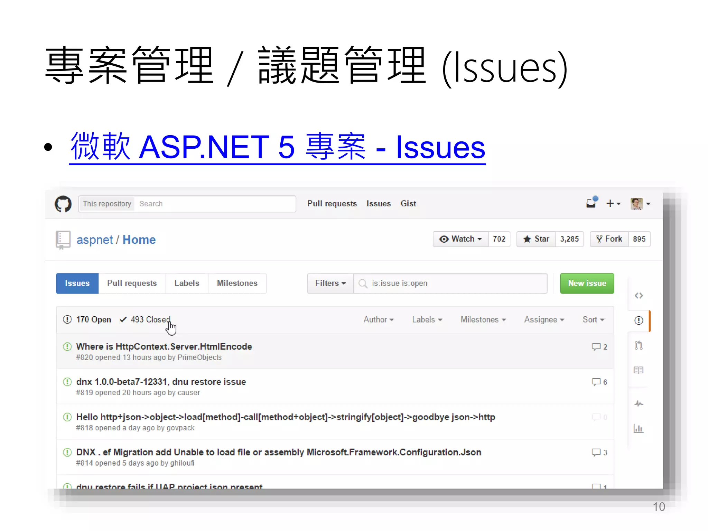Open the Wiki sidebar icon

[639, 370]
